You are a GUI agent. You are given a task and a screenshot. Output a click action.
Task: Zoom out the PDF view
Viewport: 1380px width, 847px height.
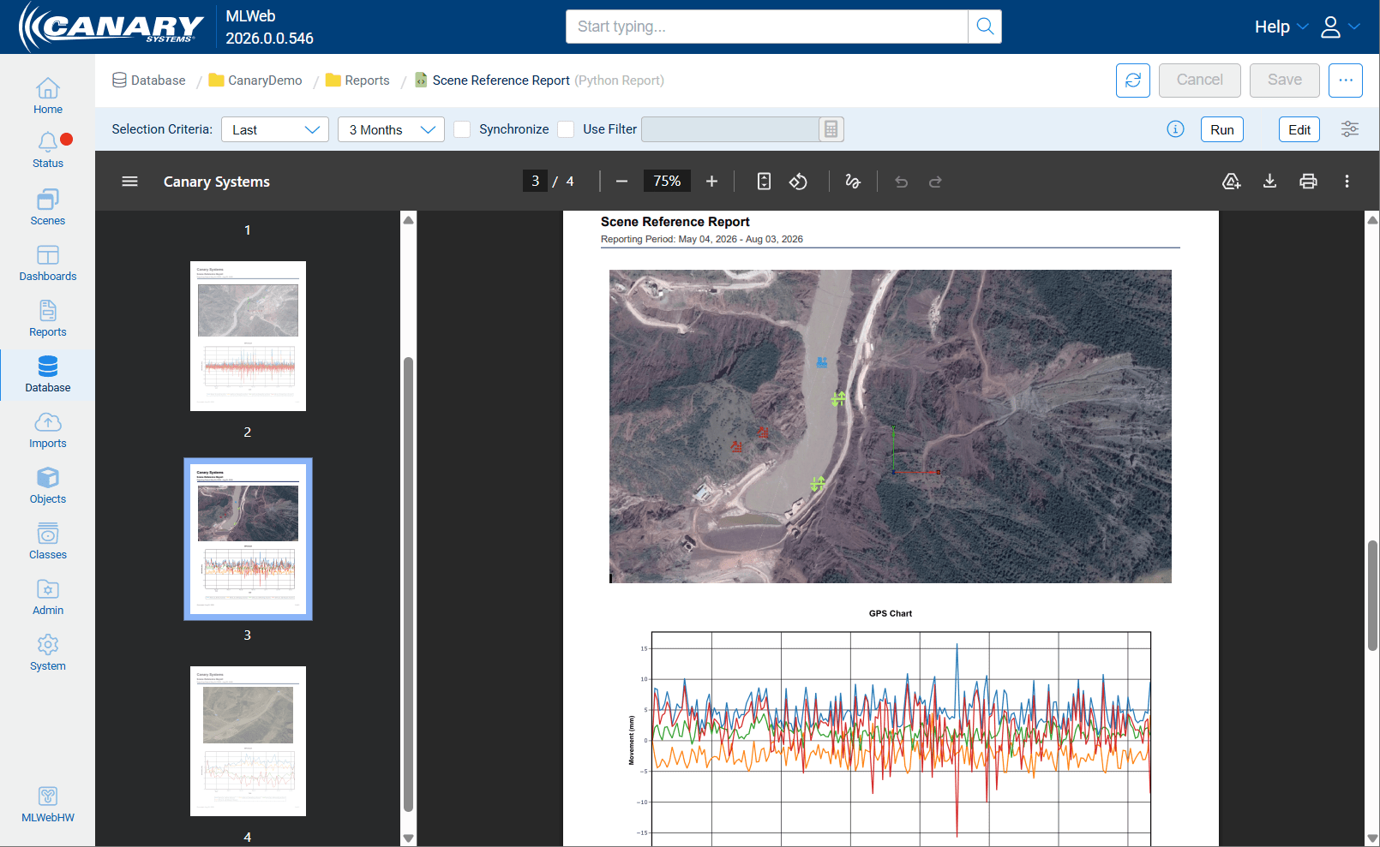coord(622,182)
